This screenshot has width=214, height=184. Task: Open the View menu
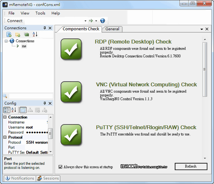coord(25,13)
